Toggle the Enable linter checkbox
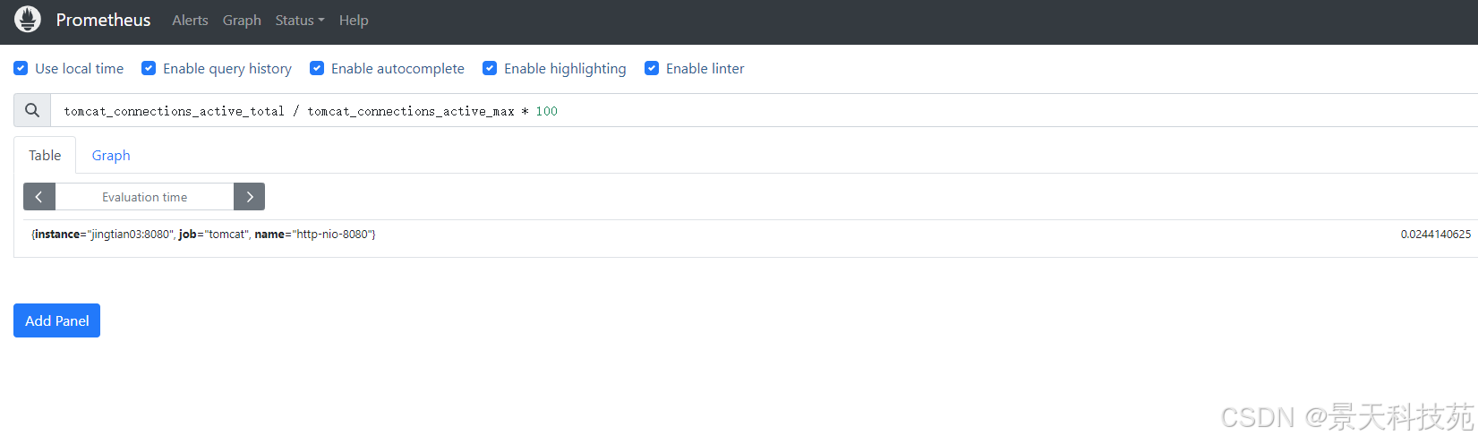The height and width of the screenshot is (444, 1478). [x=652, y=68]
